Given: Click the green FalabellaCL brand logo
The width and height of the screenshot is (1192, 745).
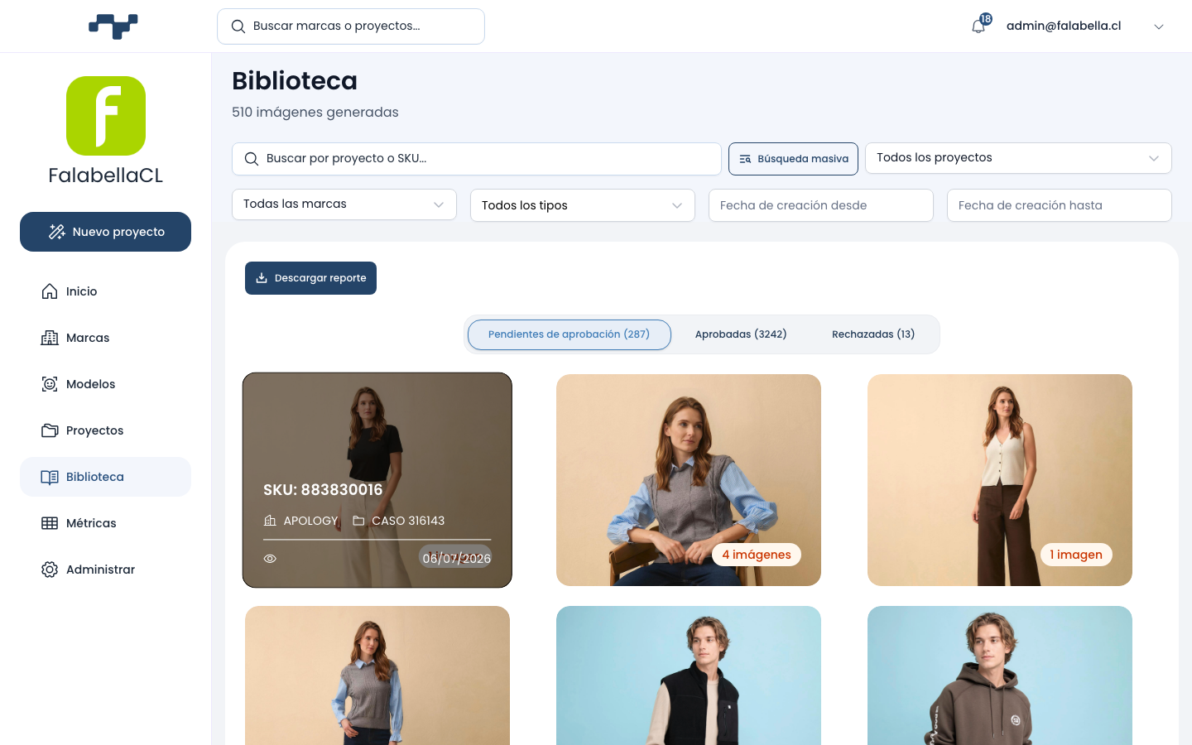Looking at the screenshot, I should [x=106, y=116].
